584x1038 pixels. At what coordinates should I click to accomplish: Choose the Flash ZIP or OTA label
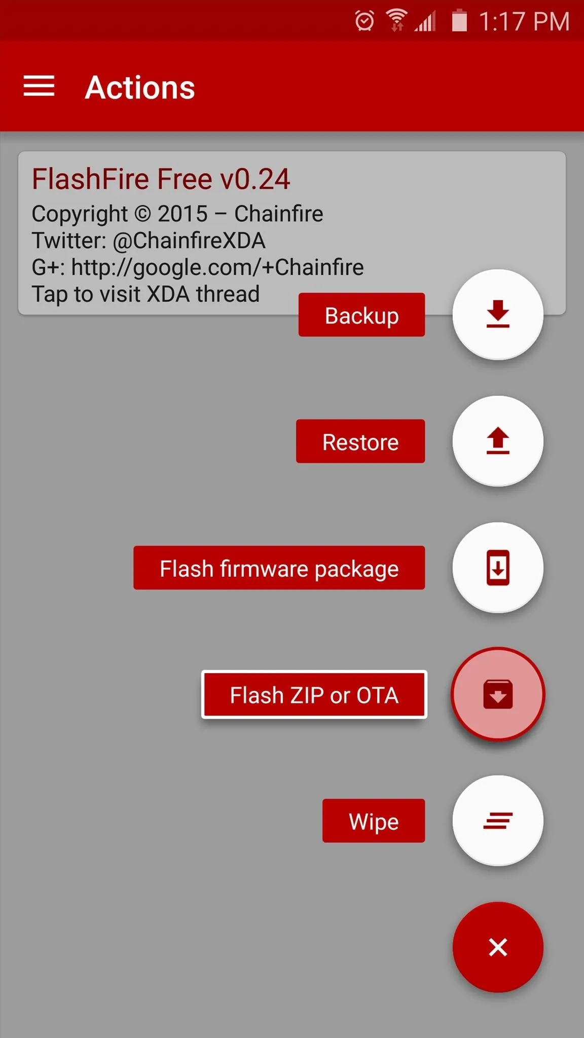click(x=314, y=694)
